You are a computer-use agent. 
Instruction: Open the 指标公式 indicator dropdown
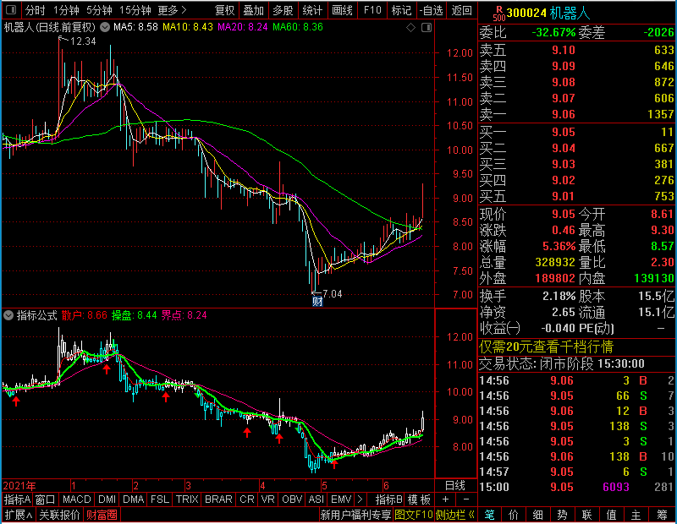click(8, 315)
